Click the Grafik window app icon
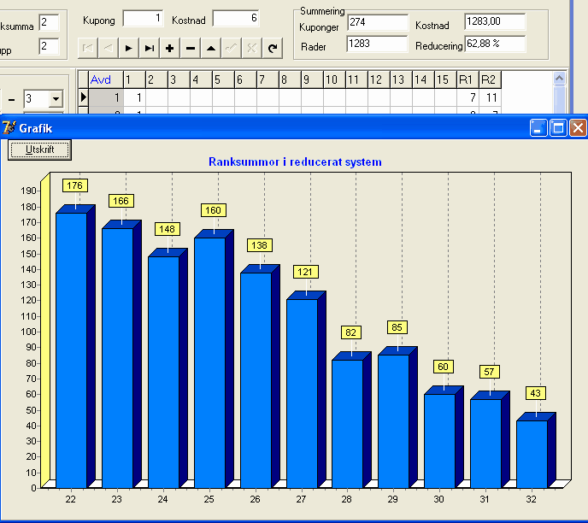 pos(9,128)
